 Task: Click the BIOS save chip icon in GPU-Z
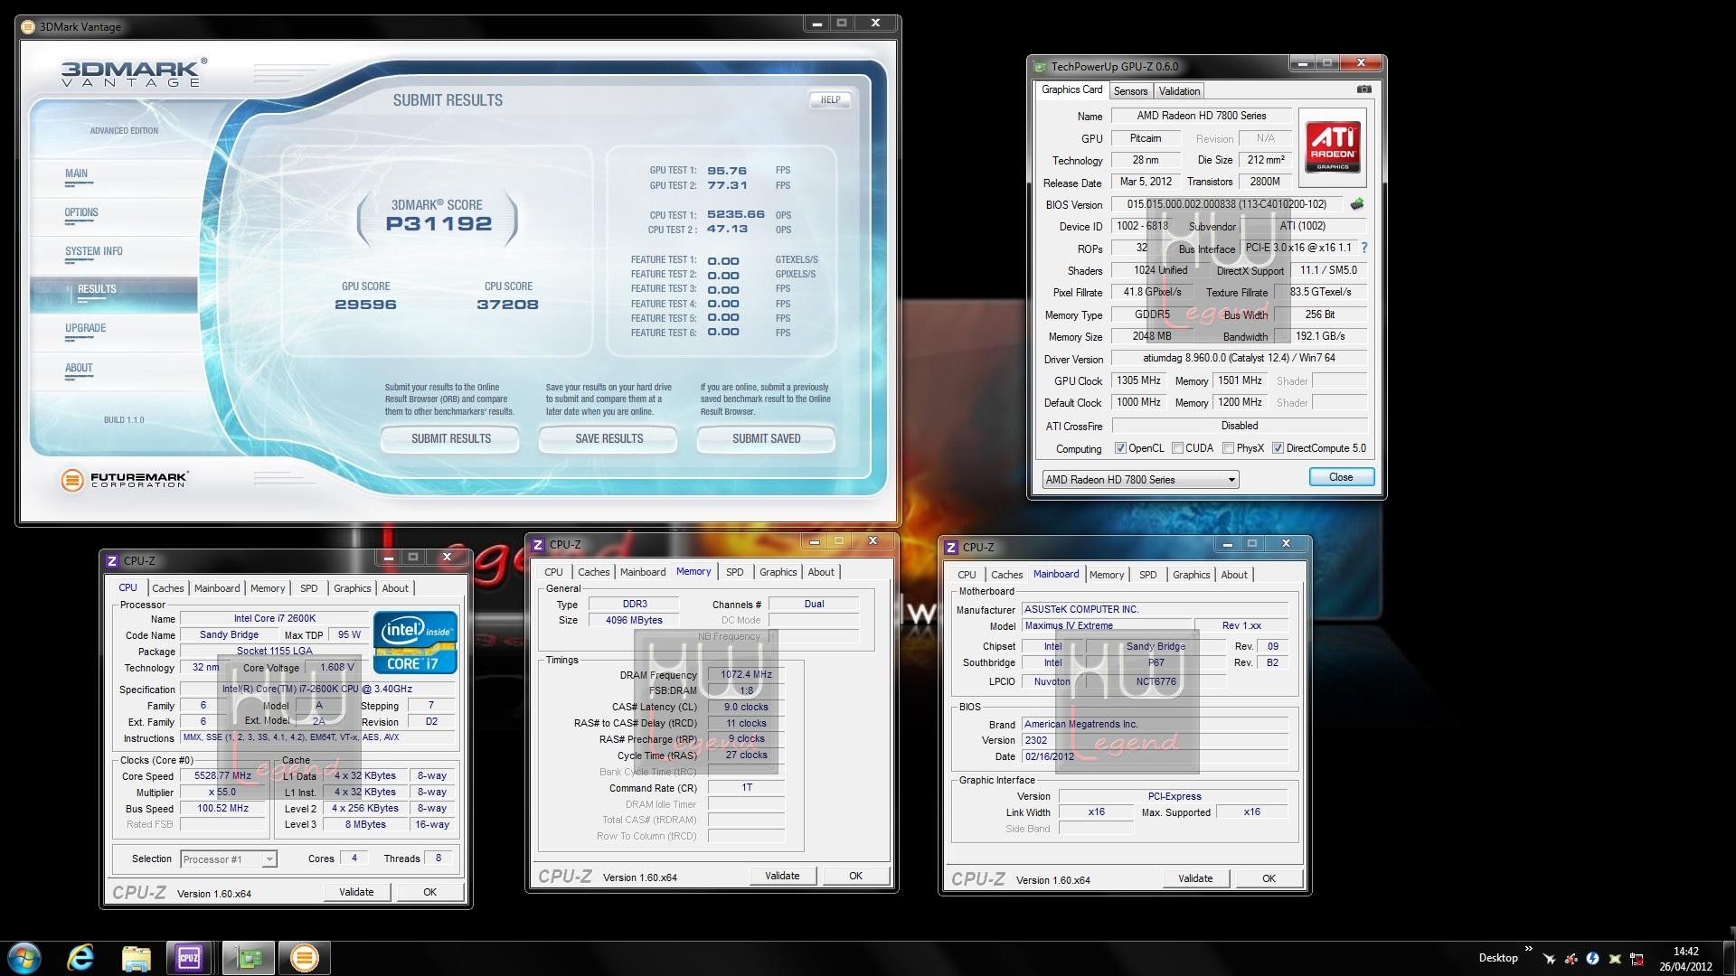click(1356, 204)
